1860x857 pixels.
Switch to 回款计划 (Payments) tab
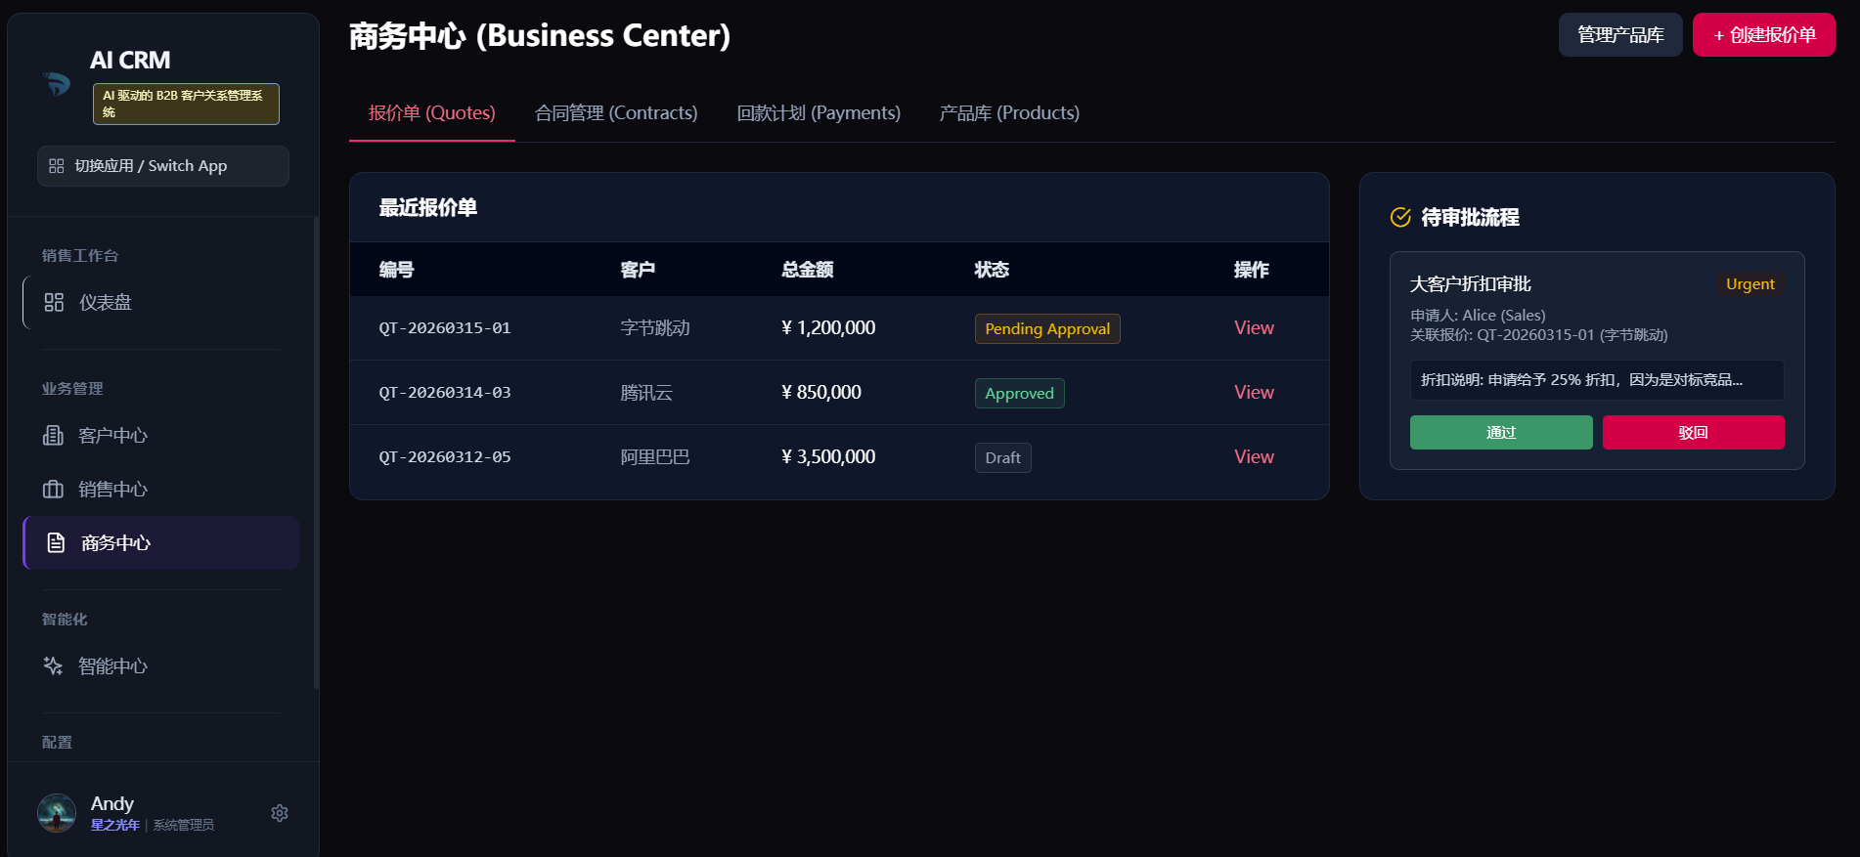tap(819, 113)
